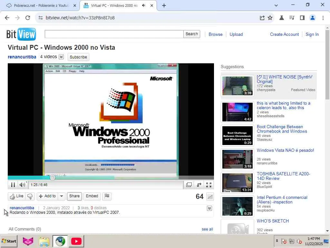330x248 pixels.
Task: Click the BitView logo
Action: click(21, 34)
